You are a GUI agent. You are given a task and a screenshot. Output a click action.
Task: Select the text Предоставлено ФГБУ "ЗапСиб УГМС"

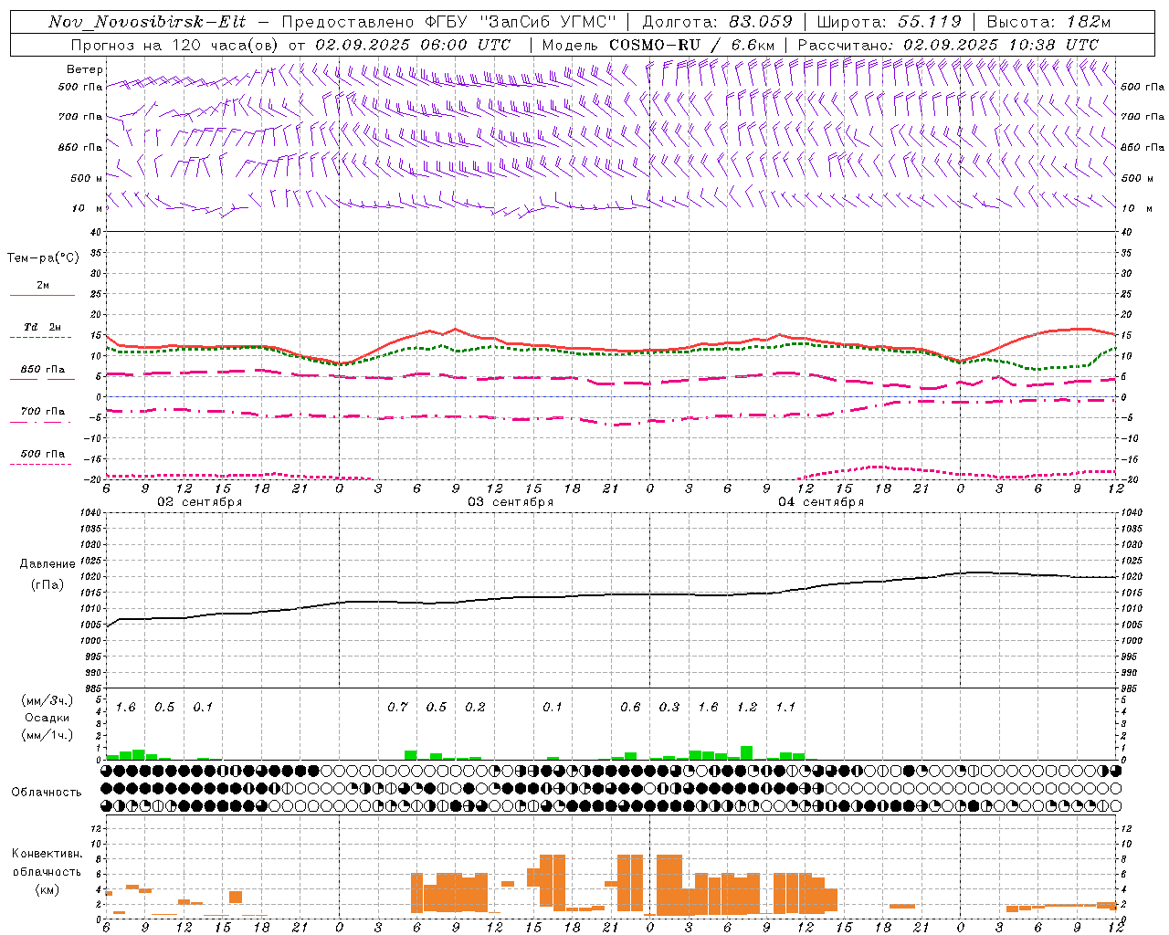tap(449, 22)
